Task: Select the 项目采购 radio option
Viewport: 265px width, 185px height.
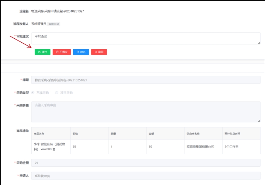Action: (57, 93)
